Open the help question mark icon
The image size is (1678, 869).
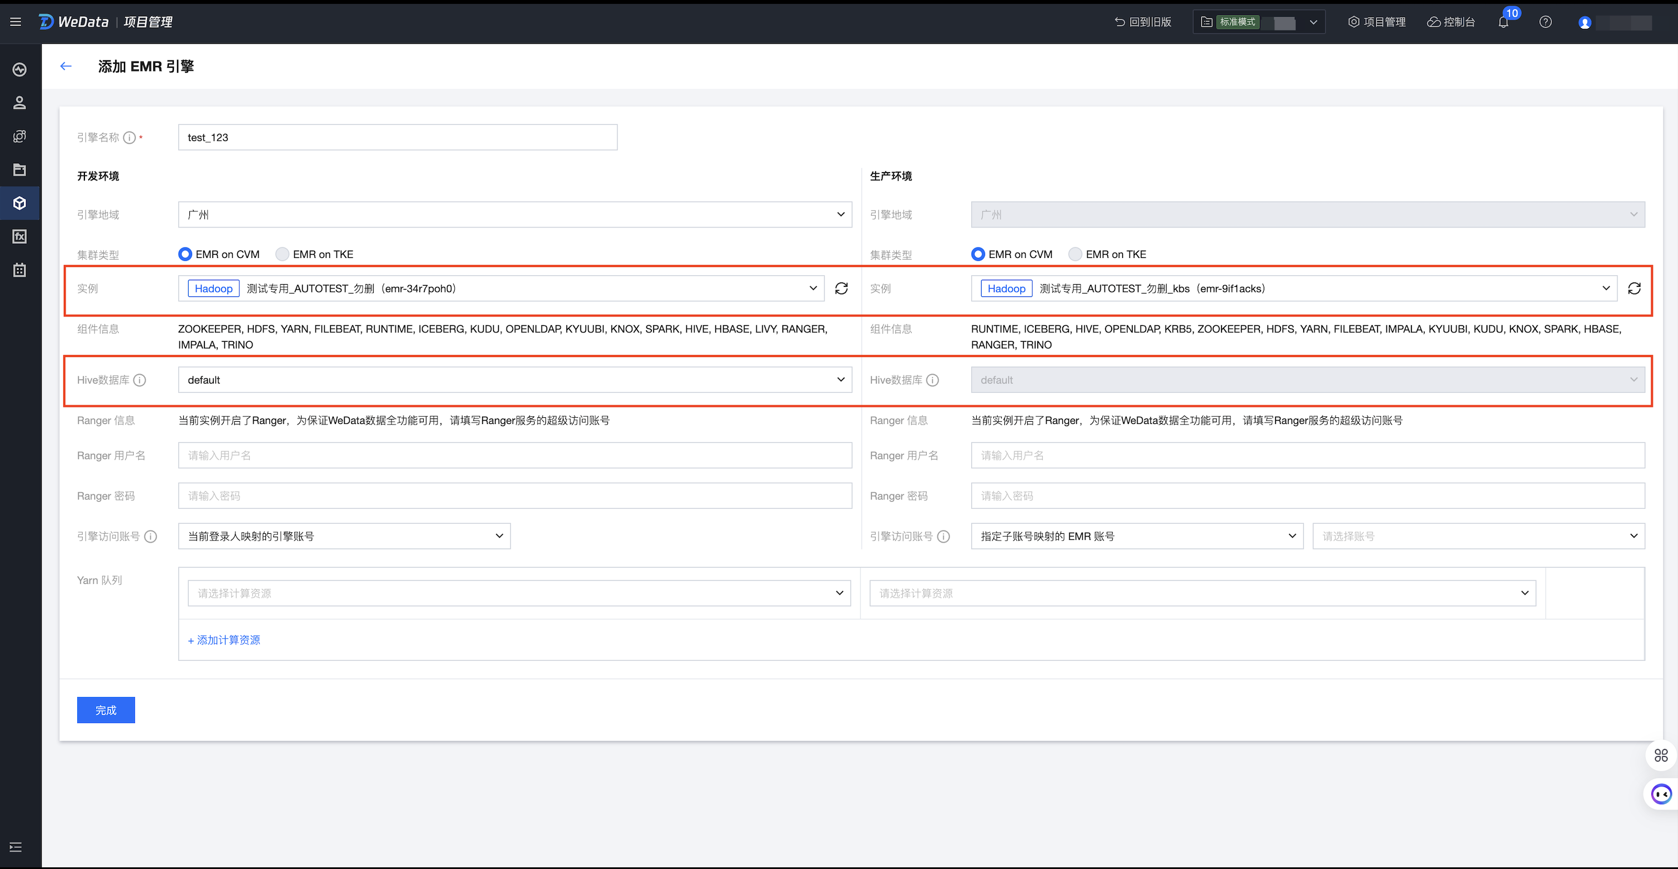point(1545,22)
